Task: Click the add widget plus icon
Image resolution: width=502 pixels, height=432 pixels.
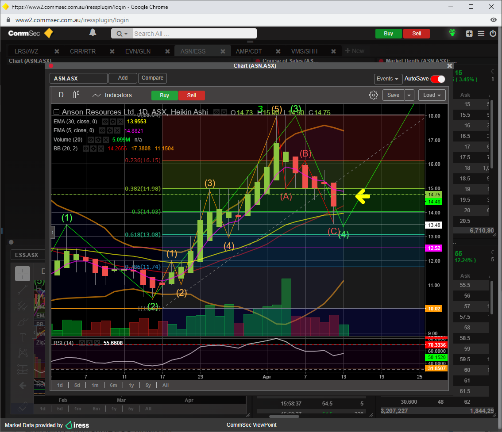Action: pyautogui.click(x=469, y=34)
